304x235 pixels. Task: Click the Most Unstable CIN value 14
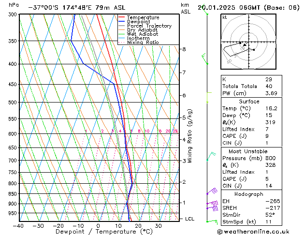(x=269, y=186)
